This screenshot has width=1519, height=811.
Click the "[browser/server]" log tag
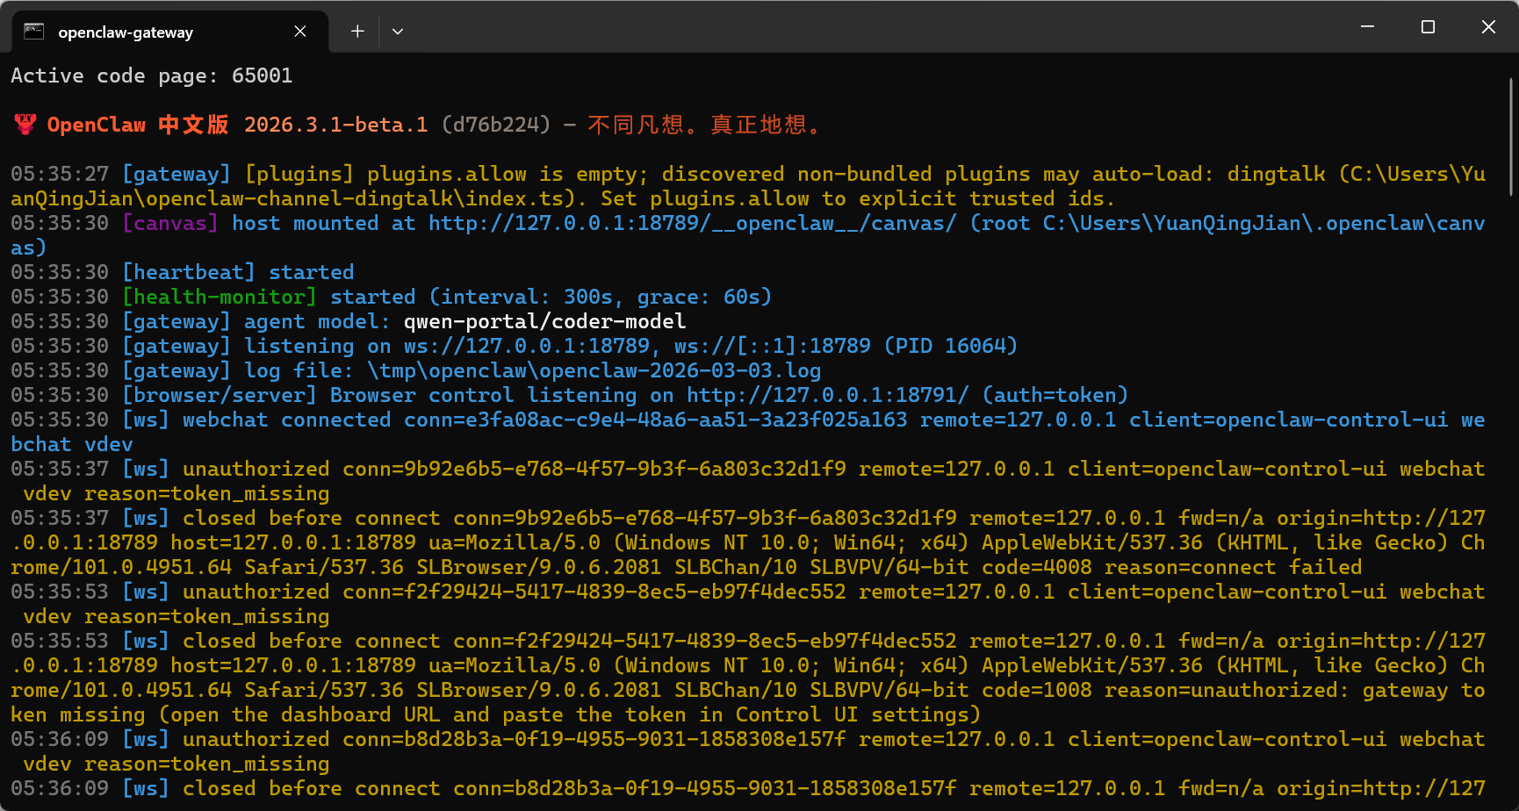pos(220,395)
